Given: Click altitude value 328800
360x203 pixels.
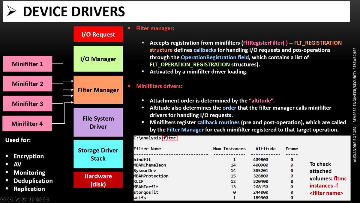Looking at the screenshot, I should click(260, 176).
